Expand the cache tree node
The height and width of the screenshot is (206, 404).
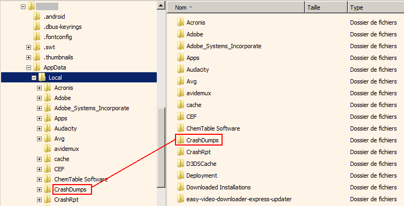coord(39,159)
